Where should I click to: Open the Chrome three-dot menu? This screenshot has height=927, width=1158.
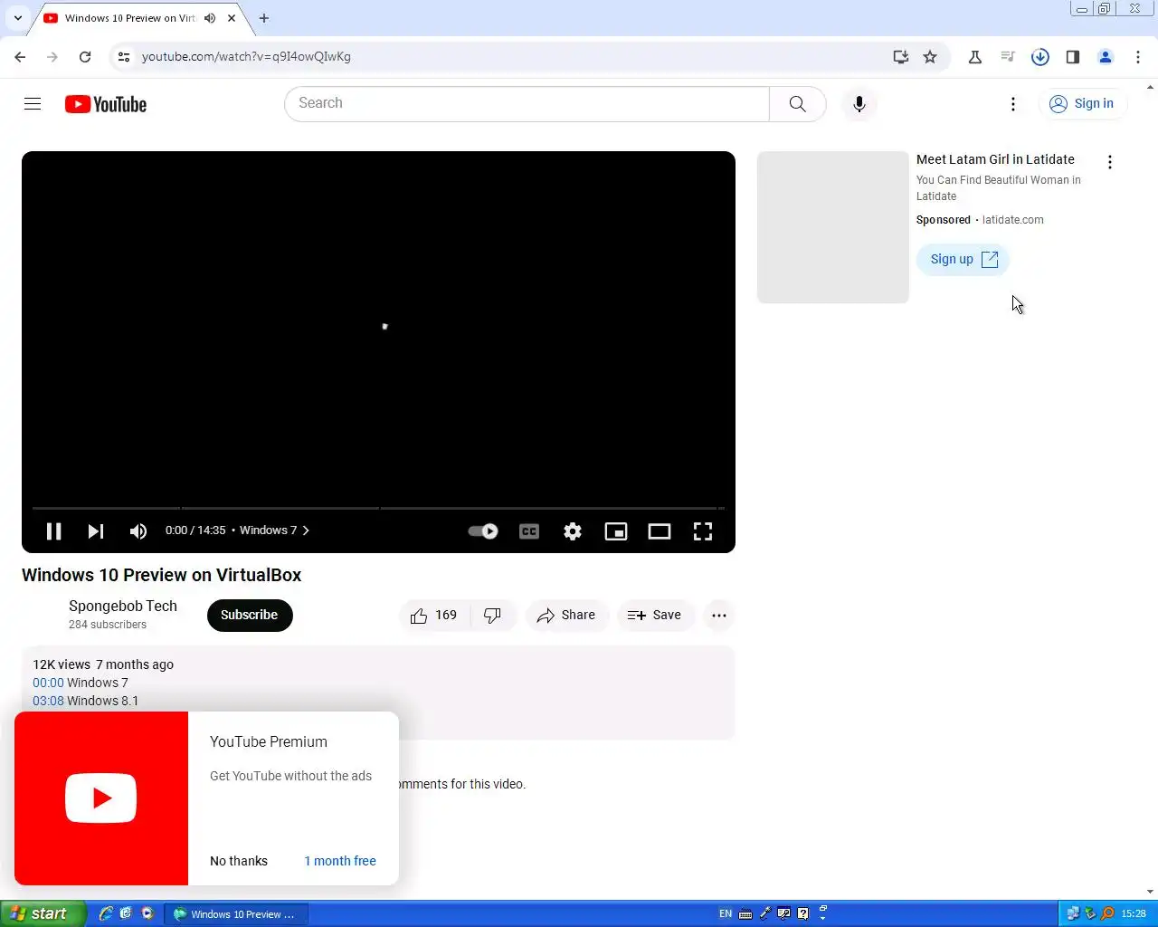1138,57
